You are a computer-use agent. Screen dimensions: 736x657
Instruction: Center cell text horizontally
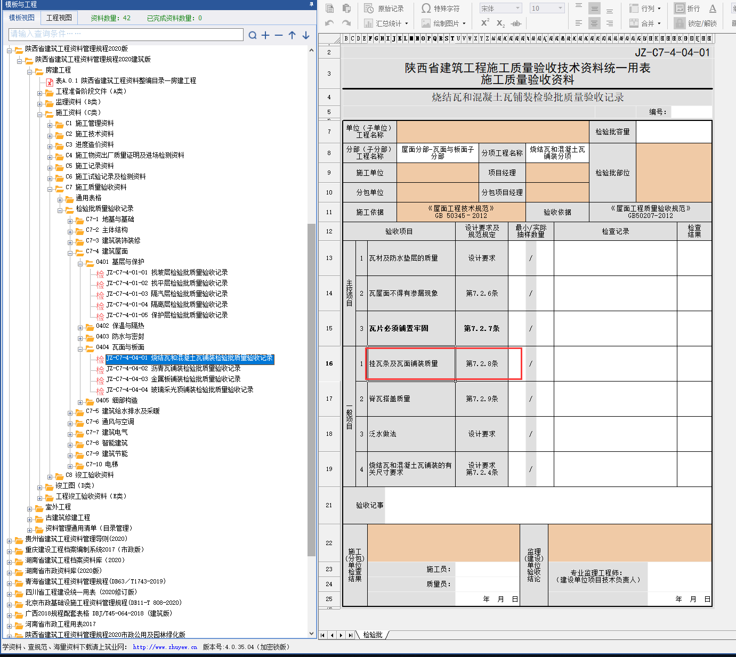tap(594, 23)
